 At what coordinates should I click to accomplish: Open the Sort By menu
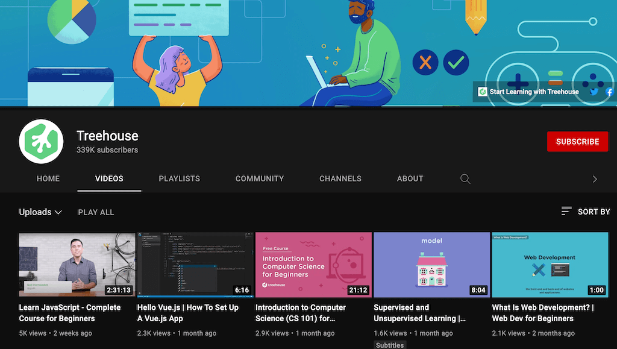point(586,212)
